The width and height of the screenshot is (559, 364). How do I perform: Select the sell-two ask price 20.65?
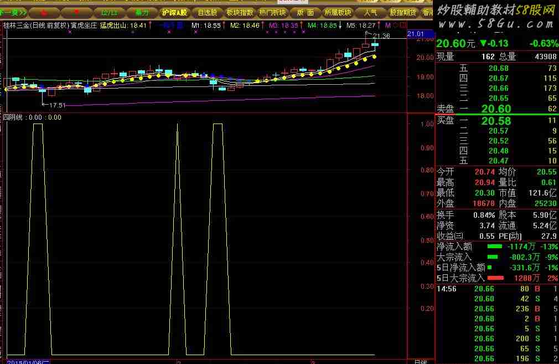tap(498, 98)
